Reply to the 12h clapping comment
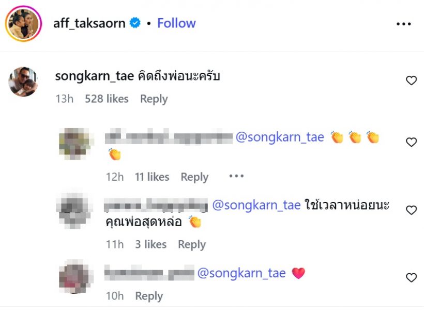Image resolution: width=424 pixels, height=313 pixels. coord(194,176)
